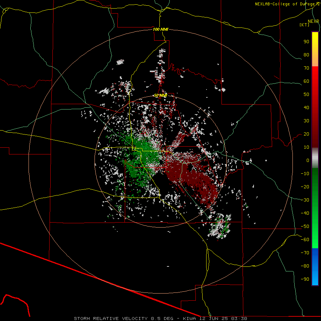Click the 60 value on velocity scale

pyautogui.click(x=306, y=81)
